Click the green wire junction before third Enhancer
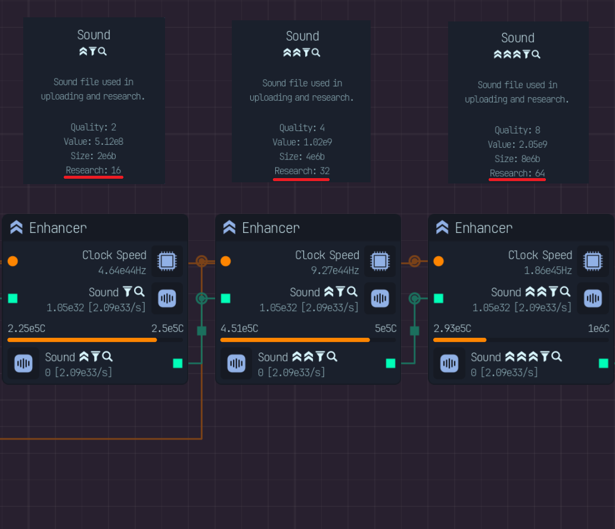The height and width of the screenshot is (529, 615). 415,298
